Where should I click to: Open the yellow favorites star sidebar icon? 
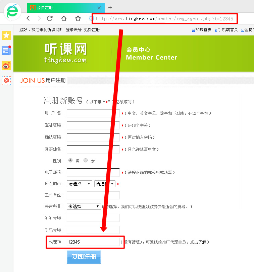[6, 35]
